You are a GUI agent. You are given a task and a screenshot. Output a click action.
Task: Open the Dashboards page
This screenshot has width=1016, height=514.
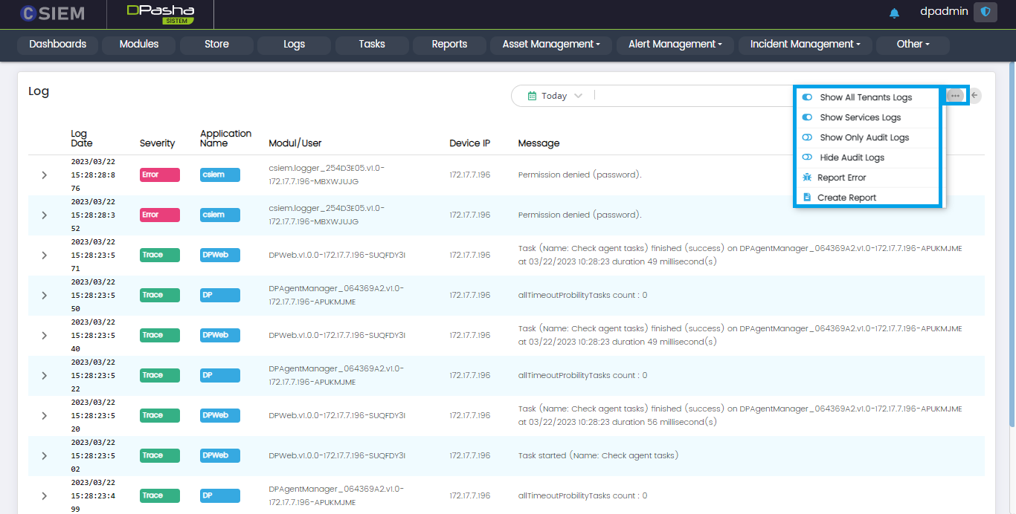58,45
